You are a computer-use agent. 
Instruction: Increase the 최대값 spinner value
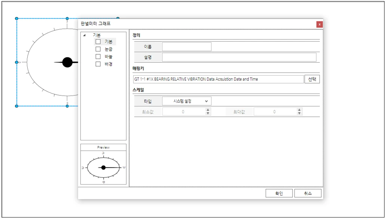tap(299, 110)
